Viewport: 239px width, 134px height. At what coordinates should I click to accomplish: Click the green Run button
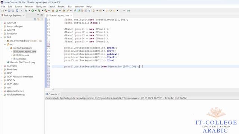(32, 11)
